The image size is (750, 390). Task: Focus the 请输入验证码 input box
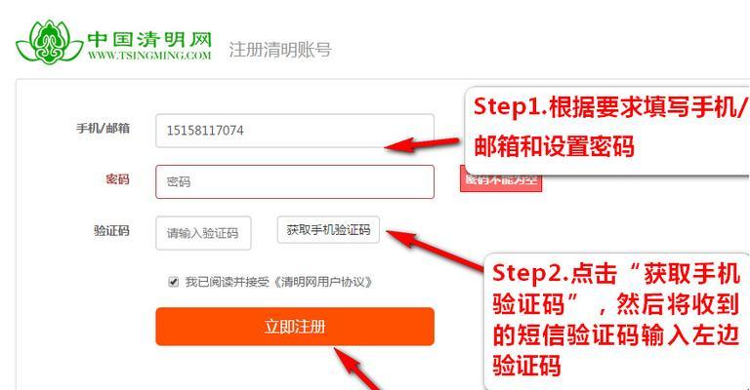pyautogui.click(x=203, y=233)
